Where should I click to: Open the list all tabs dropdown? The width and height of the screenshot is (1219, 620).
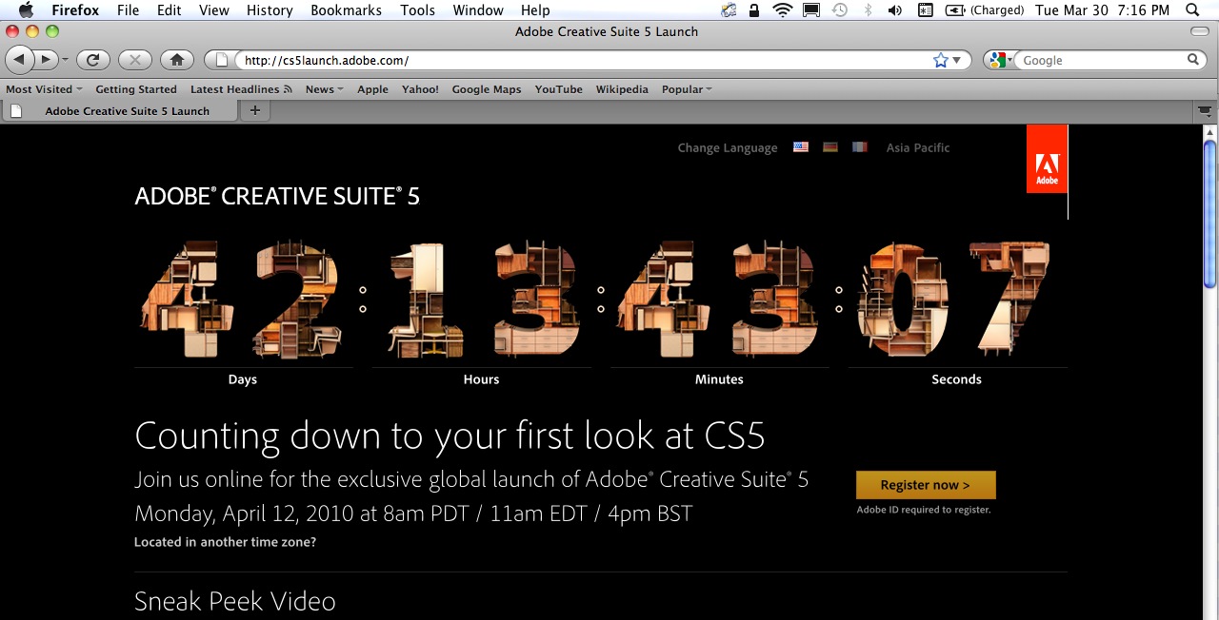point(1206,111)
